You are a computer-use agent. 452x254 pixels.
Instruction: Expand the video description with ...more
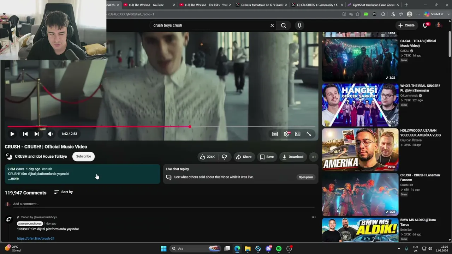[13, 179]
